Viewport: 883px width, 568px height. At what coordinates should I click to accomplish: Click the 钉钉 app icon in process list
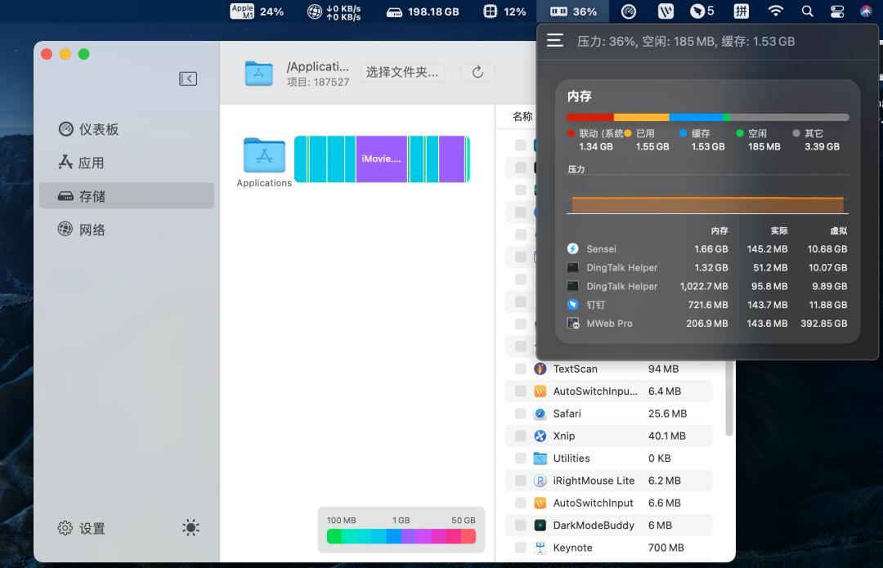tap(575, 305)
